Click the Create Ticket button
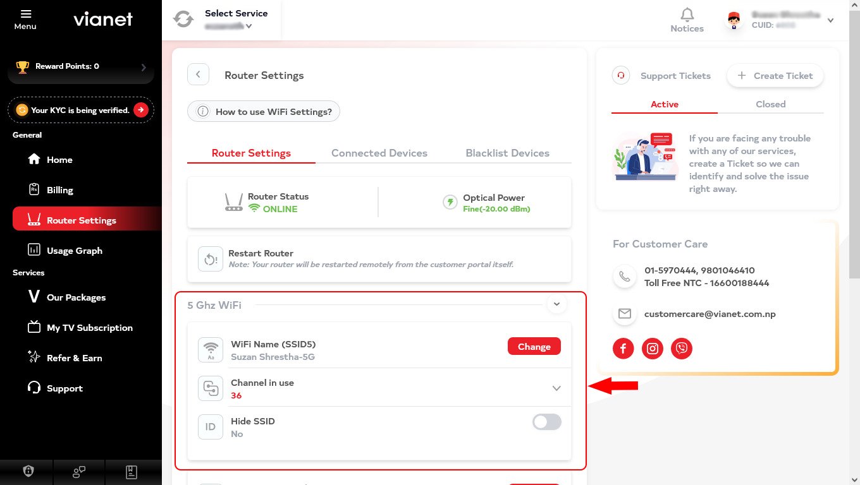This screenshot has width=860, height=485. pos(775,76)
